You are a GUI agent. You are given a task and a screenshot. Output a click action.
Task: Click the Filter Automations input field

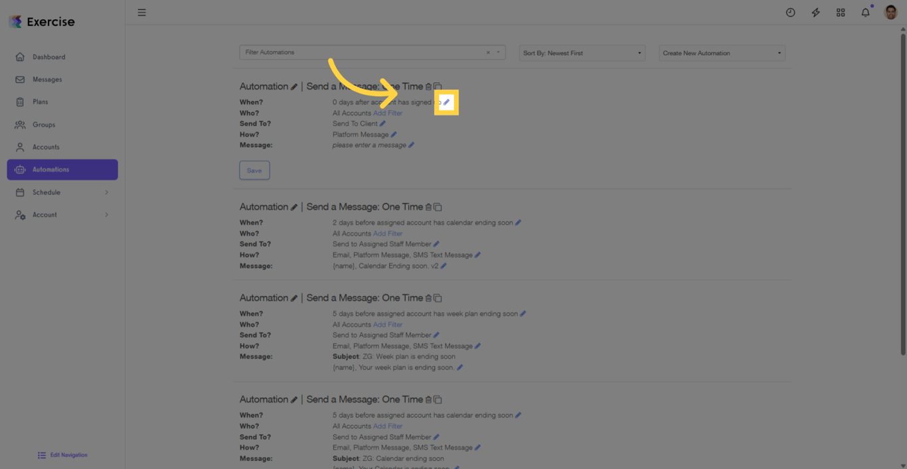362,52
